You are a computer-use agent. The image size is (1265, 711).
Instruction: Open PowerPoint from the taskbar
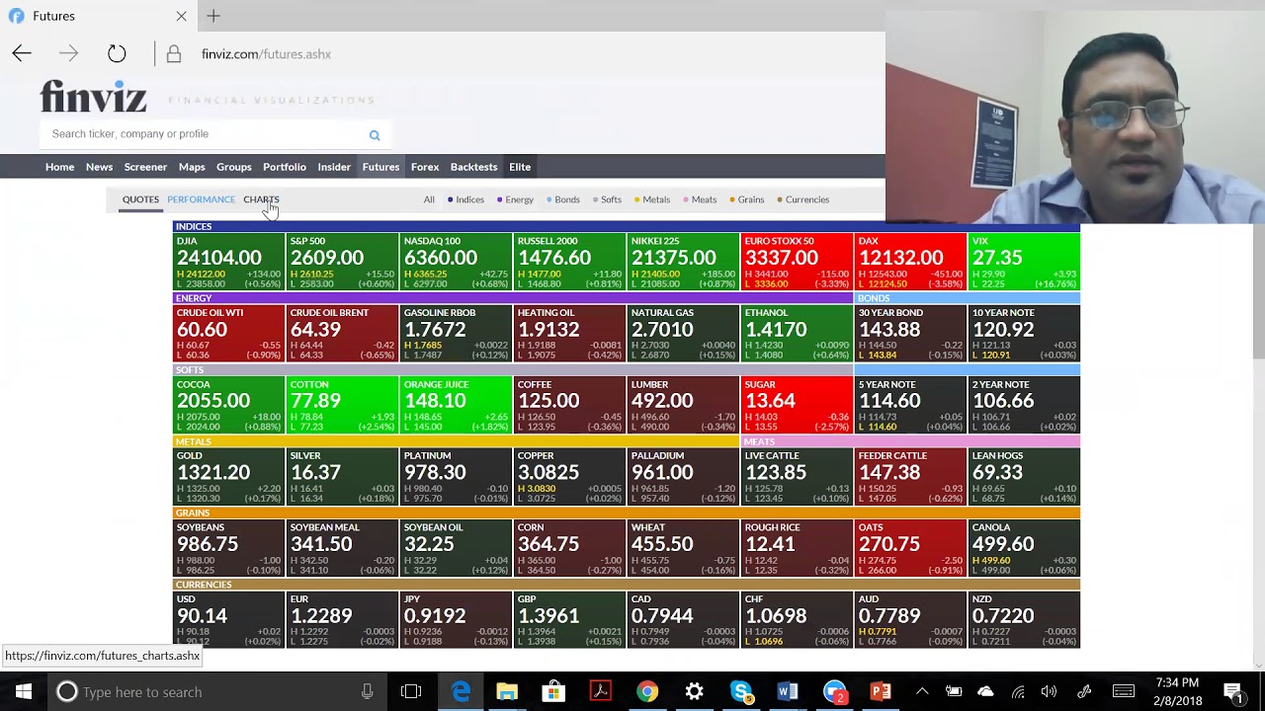coord(881,691)
